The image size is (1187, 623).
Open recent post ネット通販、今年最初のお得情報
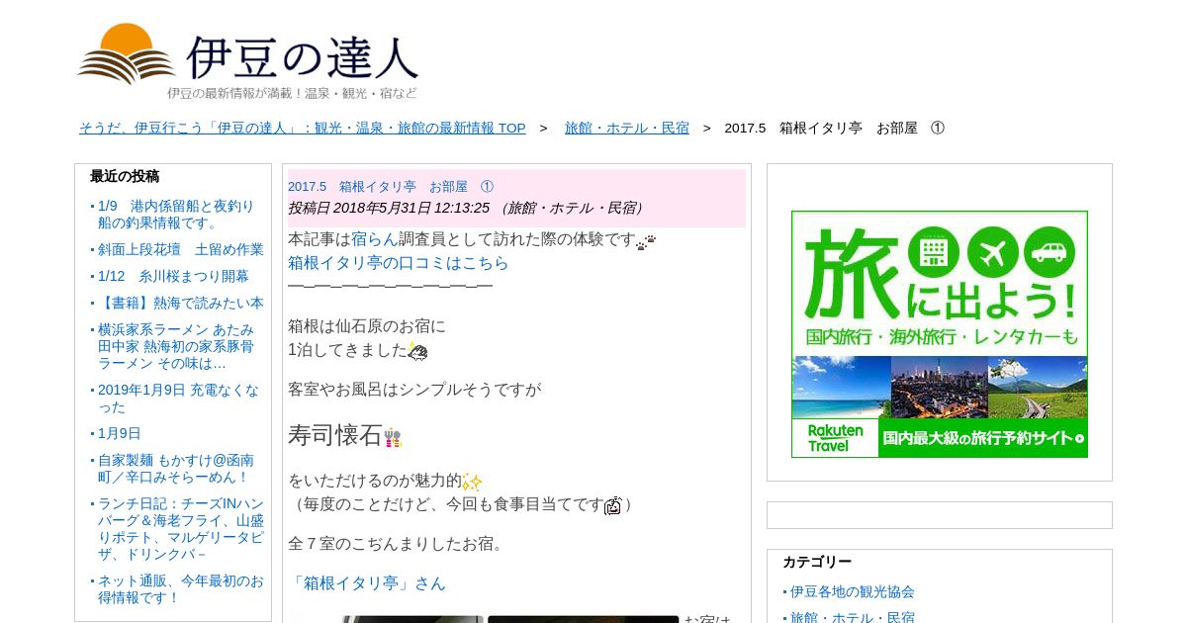click(181, 589)
